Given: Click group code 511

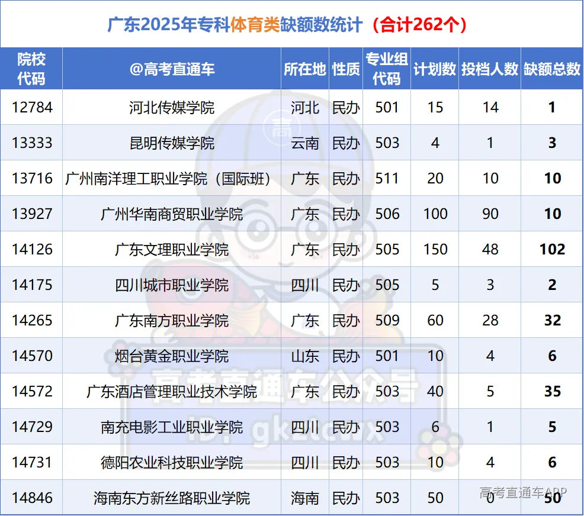Looking at the screenshot, I should coord(387,179).
